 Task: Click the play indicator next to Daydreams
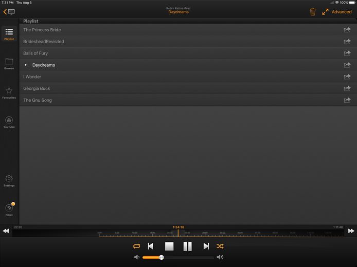pyautogui.click(x=26, y=65)
